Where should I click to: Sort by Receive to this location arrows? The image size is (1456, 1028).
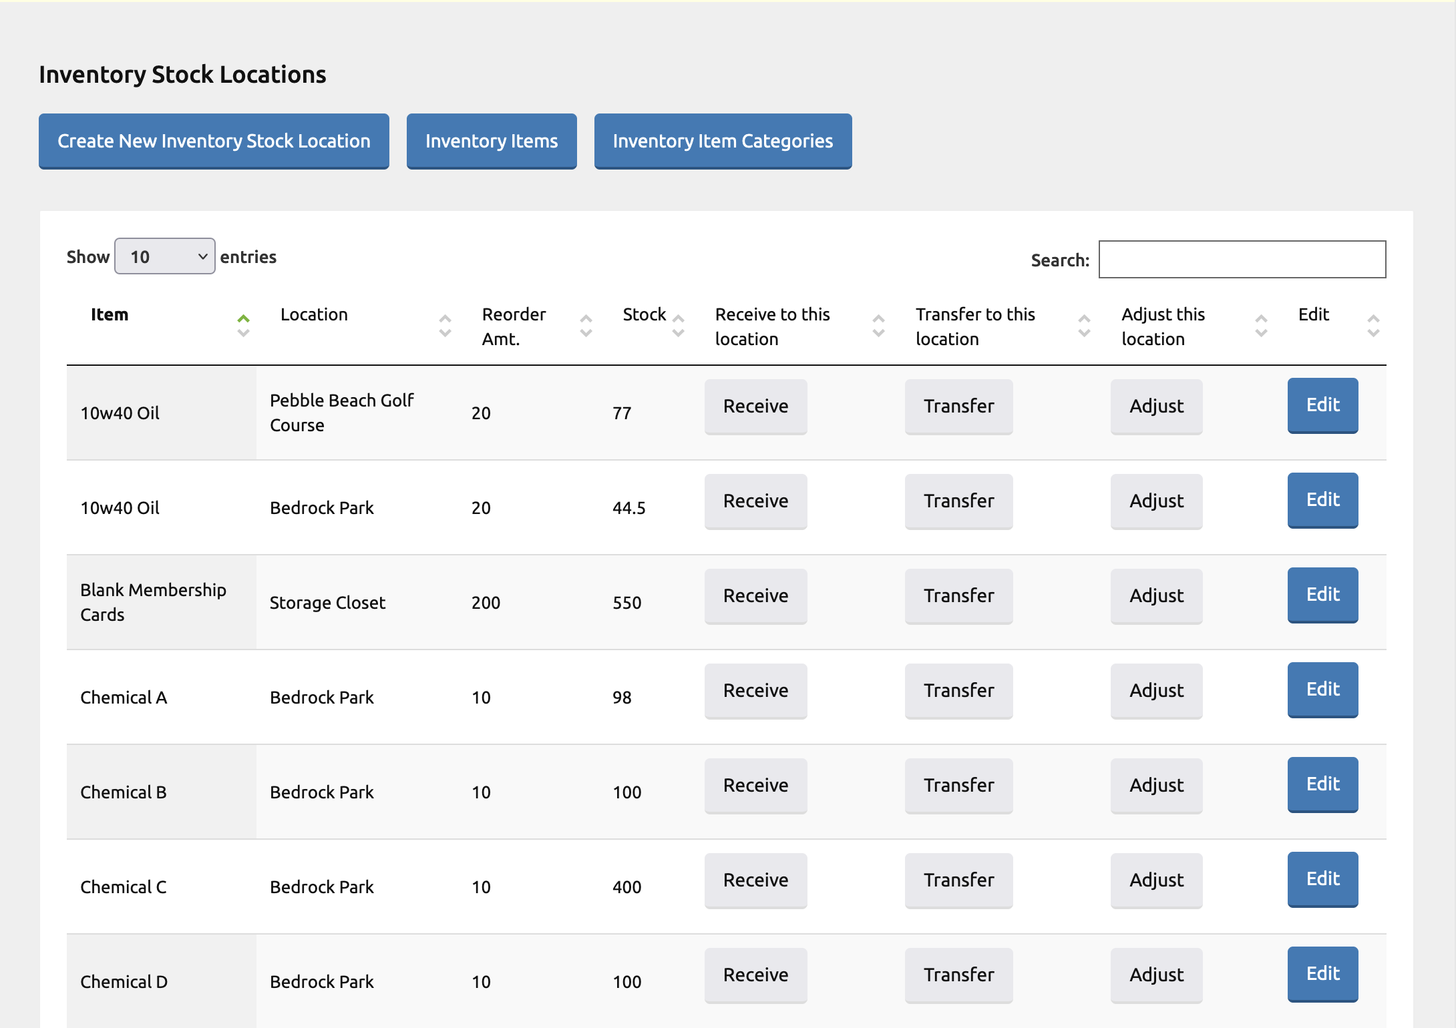click(x=878, y=326)
